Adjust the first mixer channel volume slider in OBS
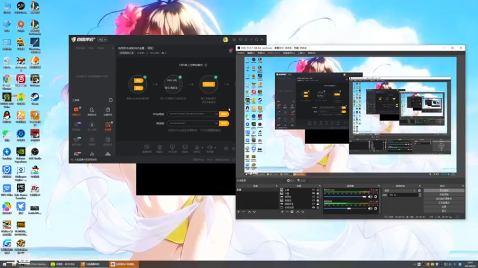This screenshot has width=478, height=268. 345,197
